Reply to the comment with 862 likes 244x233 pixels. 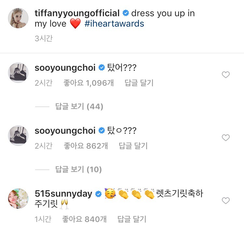133,146
